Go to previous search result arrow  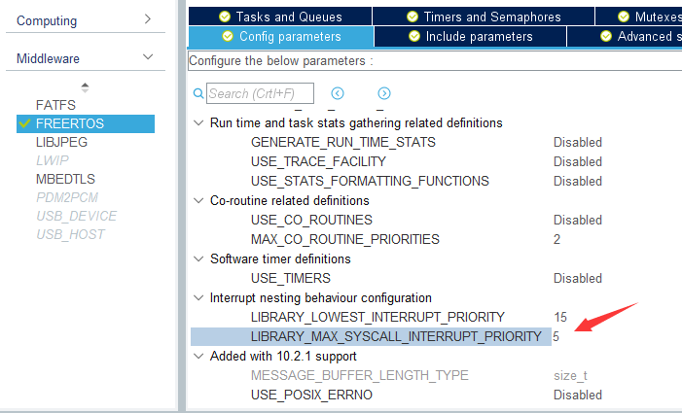[338, 93]
